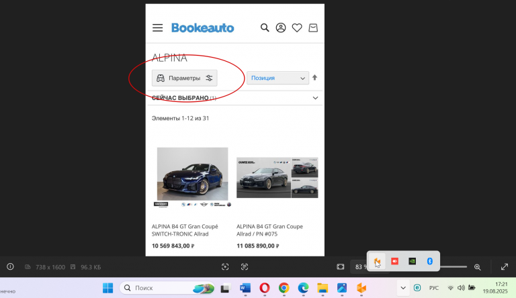Screen dimensions: 516x298
Task: Click the image dimensions 738 x 1600
Action: point(50,267)
